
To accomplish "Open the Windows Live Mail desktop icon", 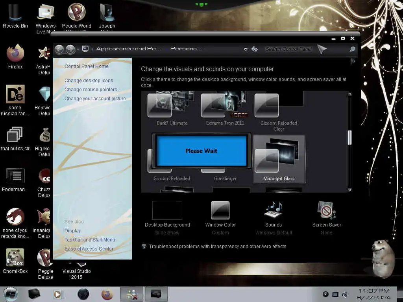I will [46, 18].
